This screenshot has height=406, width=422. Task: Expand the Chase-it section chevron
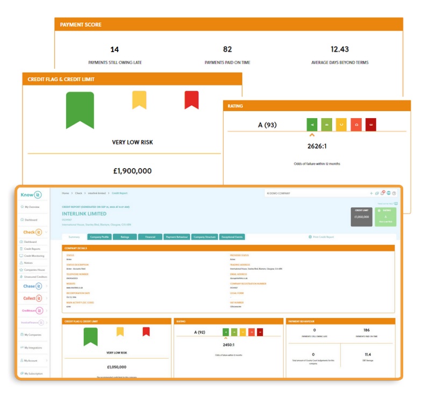tap(47, 286)
